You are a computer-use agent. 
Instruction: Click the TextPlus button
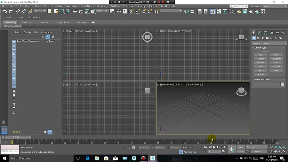point(260,74)
